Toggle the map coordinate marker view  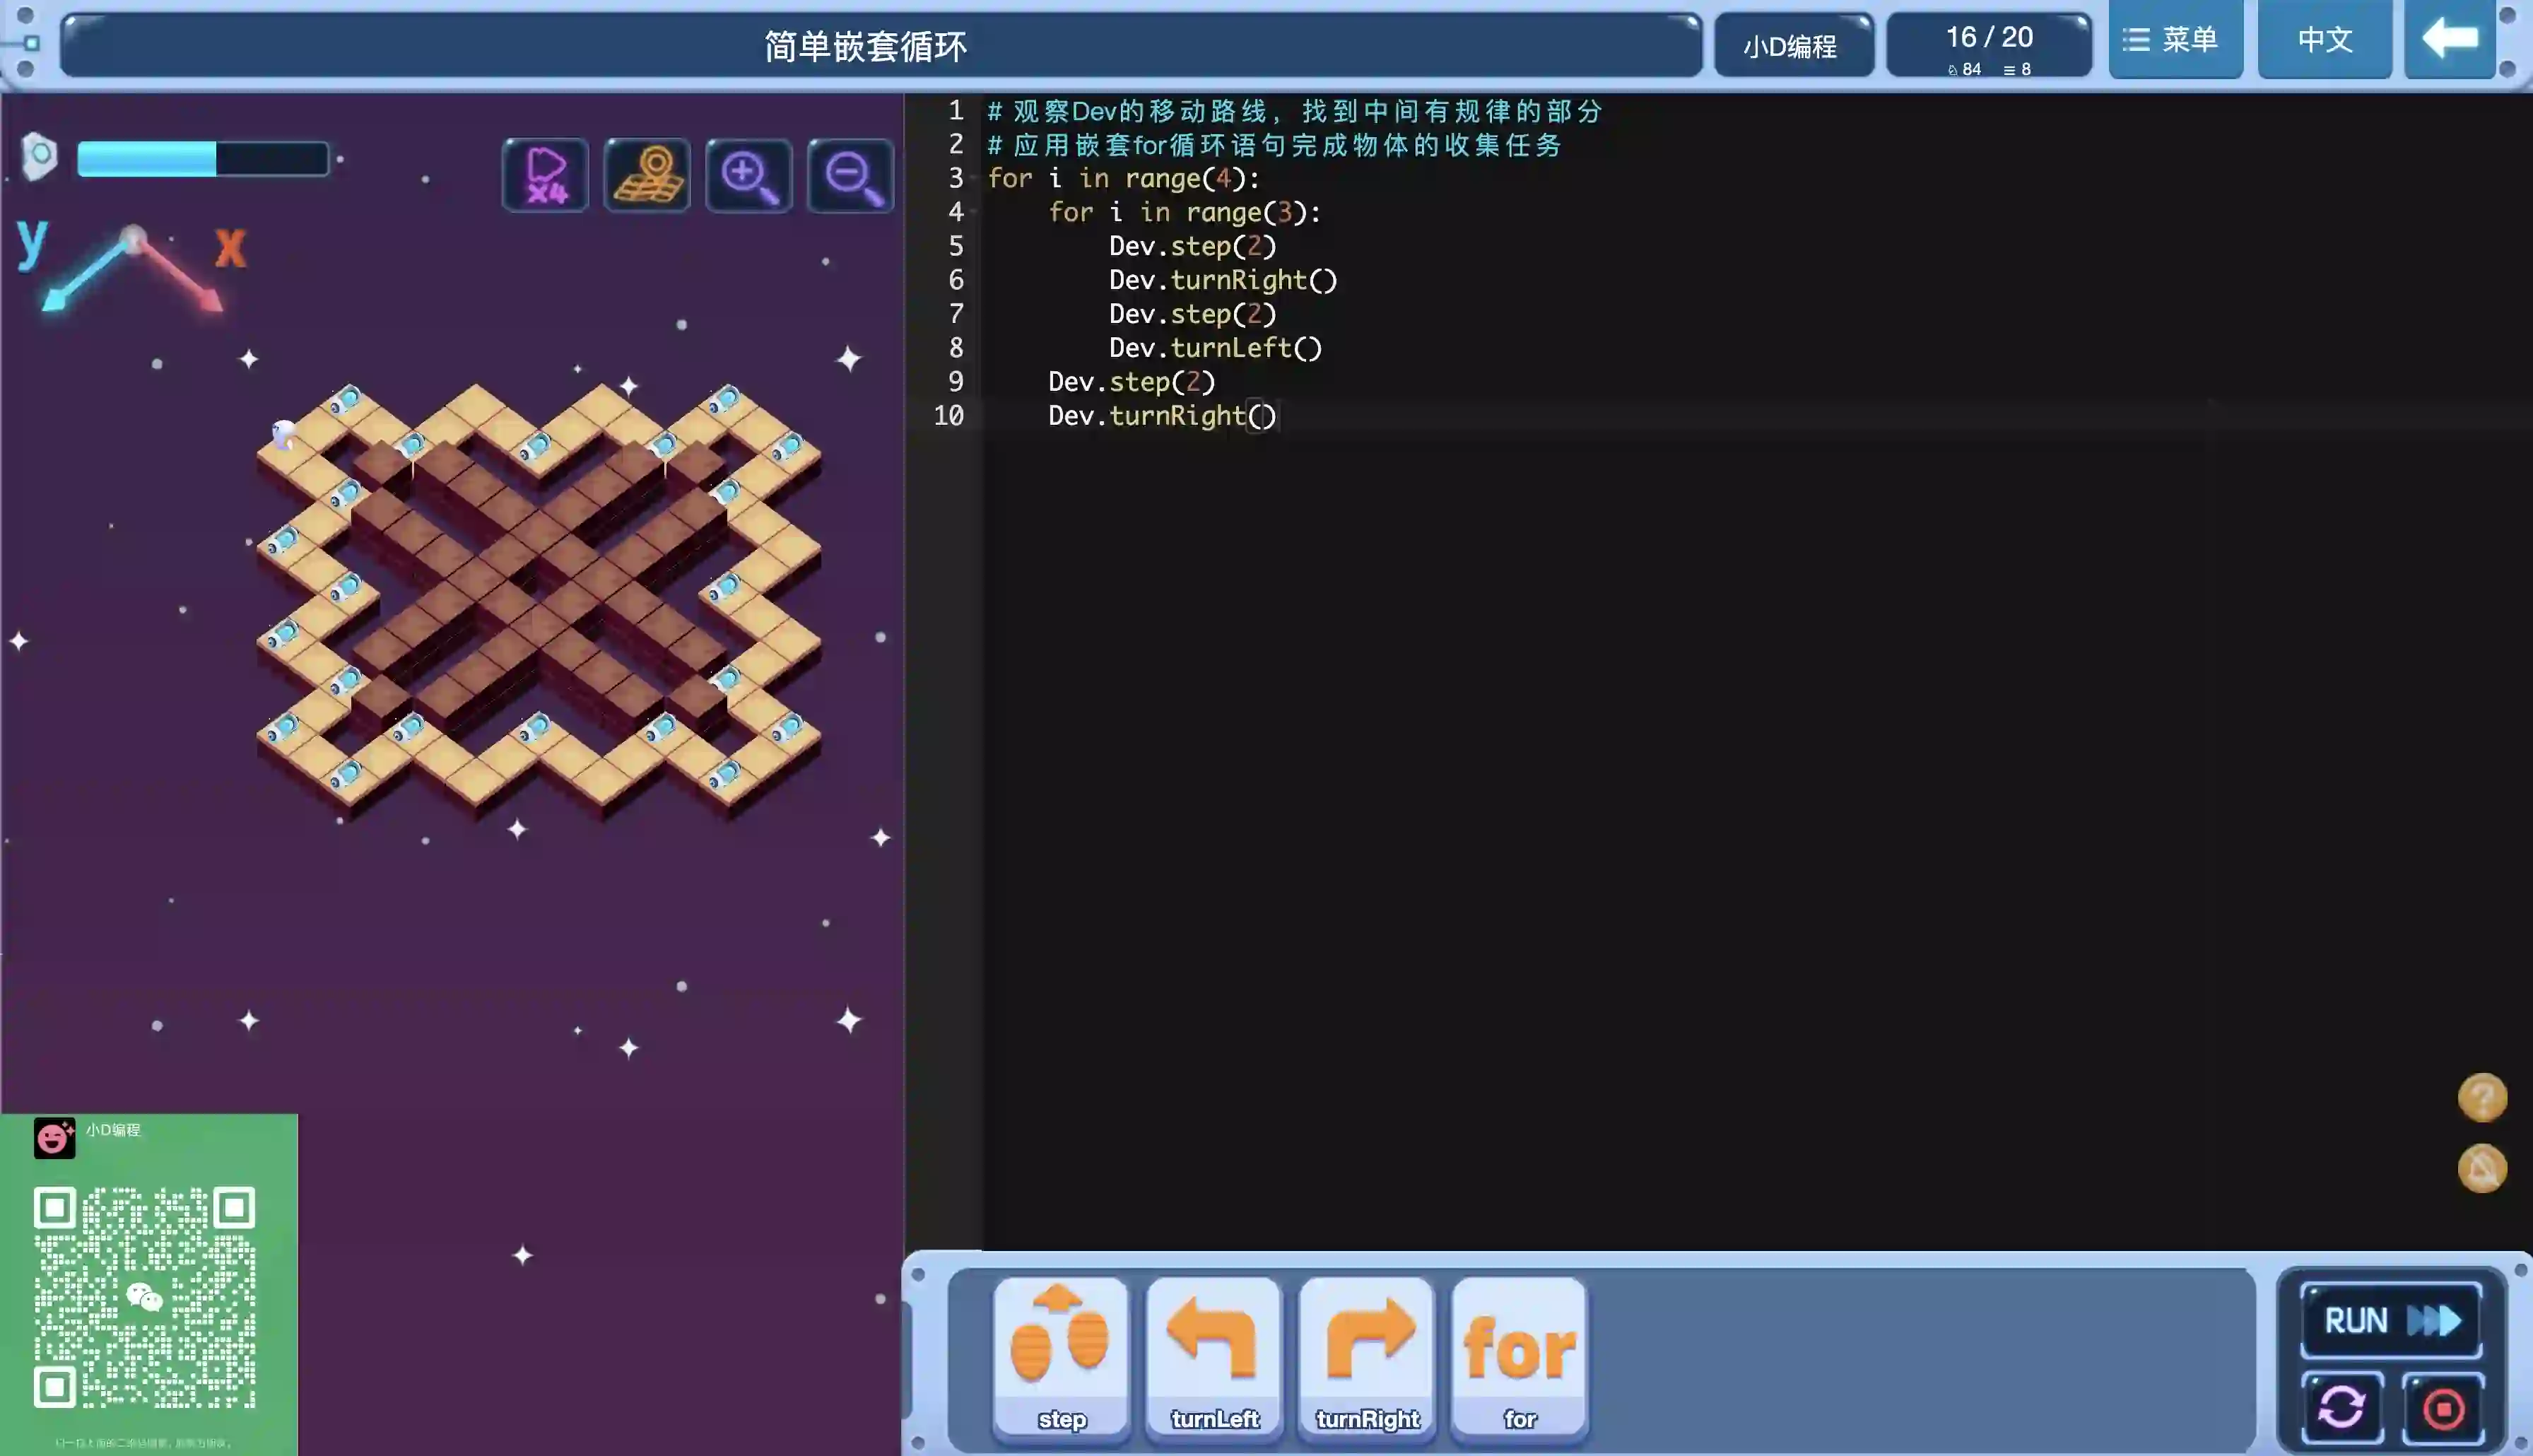point(648,176)
